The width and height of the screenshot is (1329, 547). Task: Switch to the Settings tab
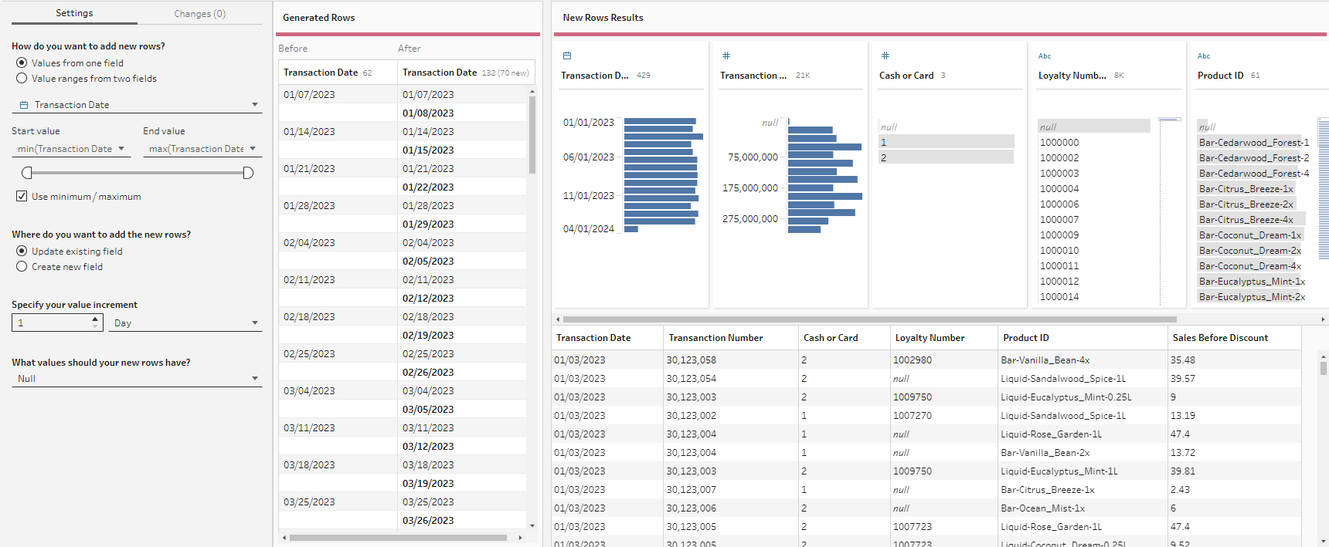click(74, 13)
